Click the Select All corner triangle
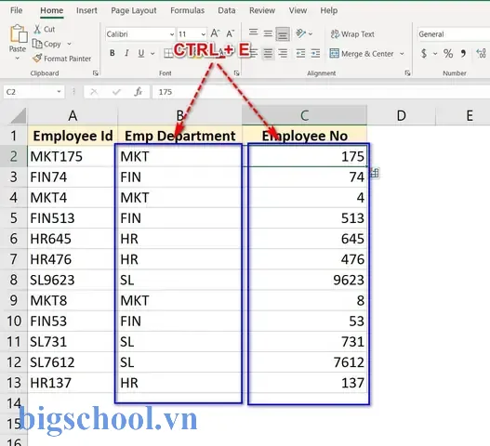The width and height of the screenshot is (490, 446). point(18,115)
